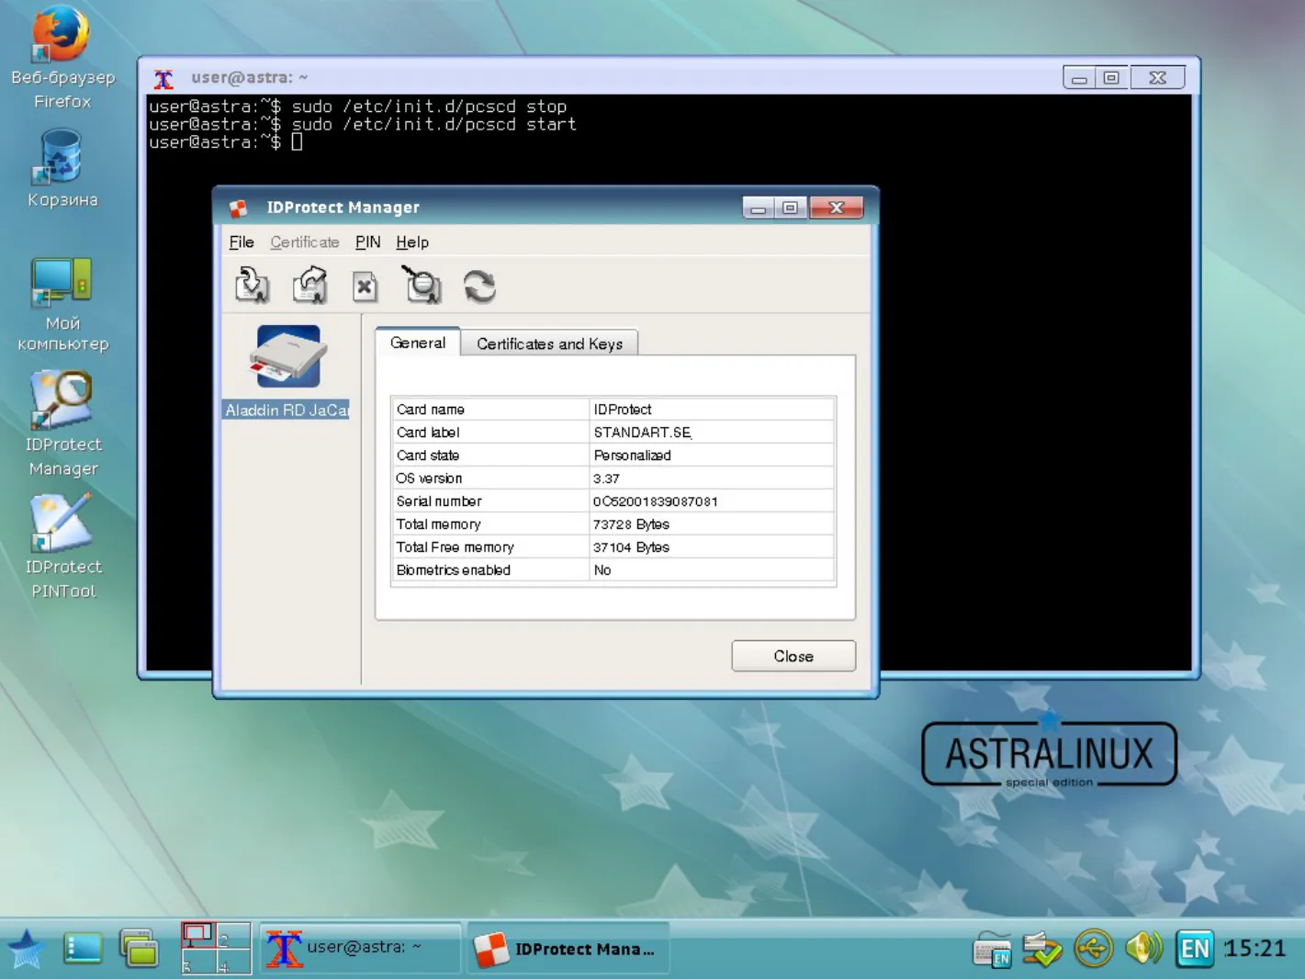Click the export certificate toolbar icon
Image resolution: width=1305 pixels, height=979 pixels.
(310, 286)
